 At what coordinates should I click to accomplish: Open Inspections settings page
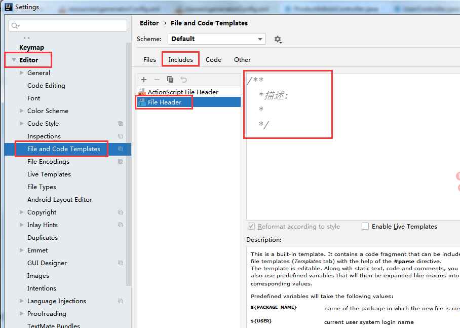coord(44,136)
